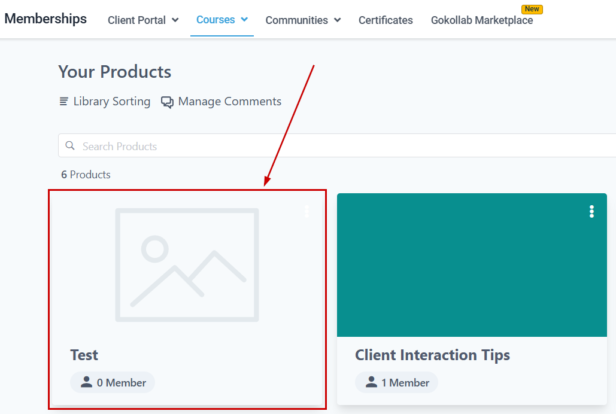Click the person icon beside 0 Member
Image resolution: width=616 pixels, height=414 pixels.
[87, 382]
